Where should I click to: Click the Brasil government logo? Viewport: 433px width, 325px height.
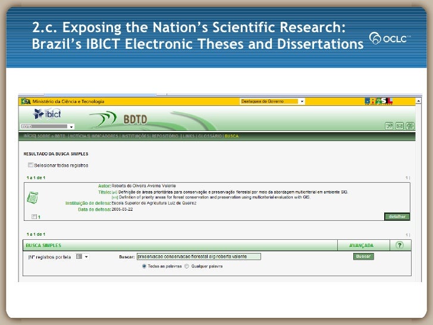click(378, 101)
